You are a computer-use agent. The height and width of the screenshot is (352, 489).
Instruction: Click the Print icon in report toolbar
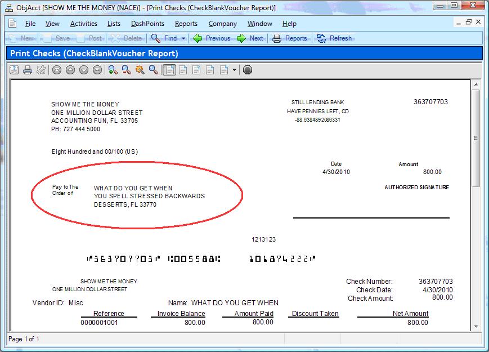click(27, 70)
